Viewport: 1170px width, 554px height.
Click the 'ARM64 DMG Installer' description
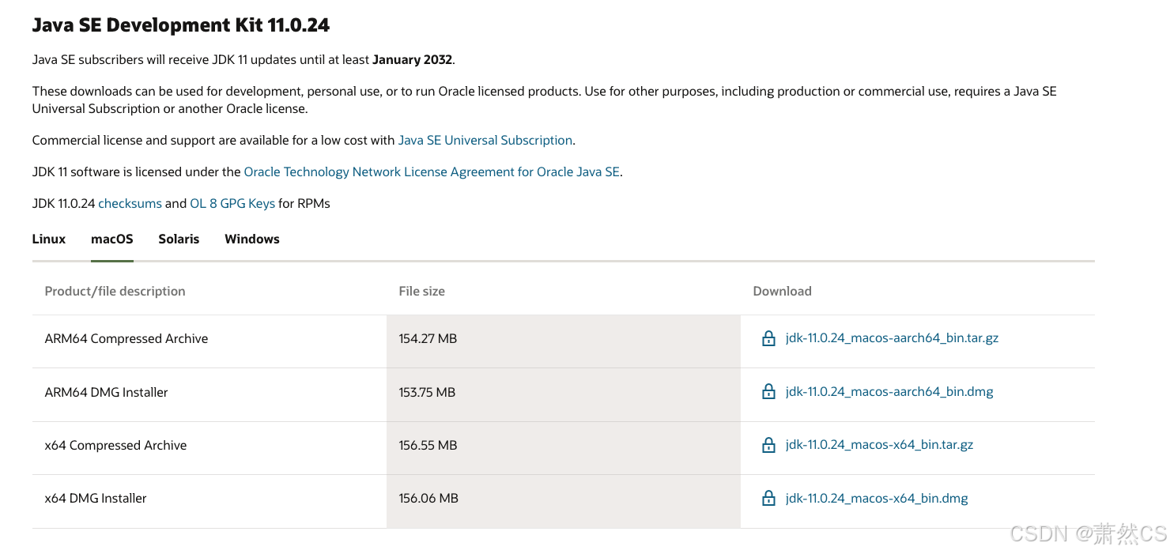(x=107, y=392)
